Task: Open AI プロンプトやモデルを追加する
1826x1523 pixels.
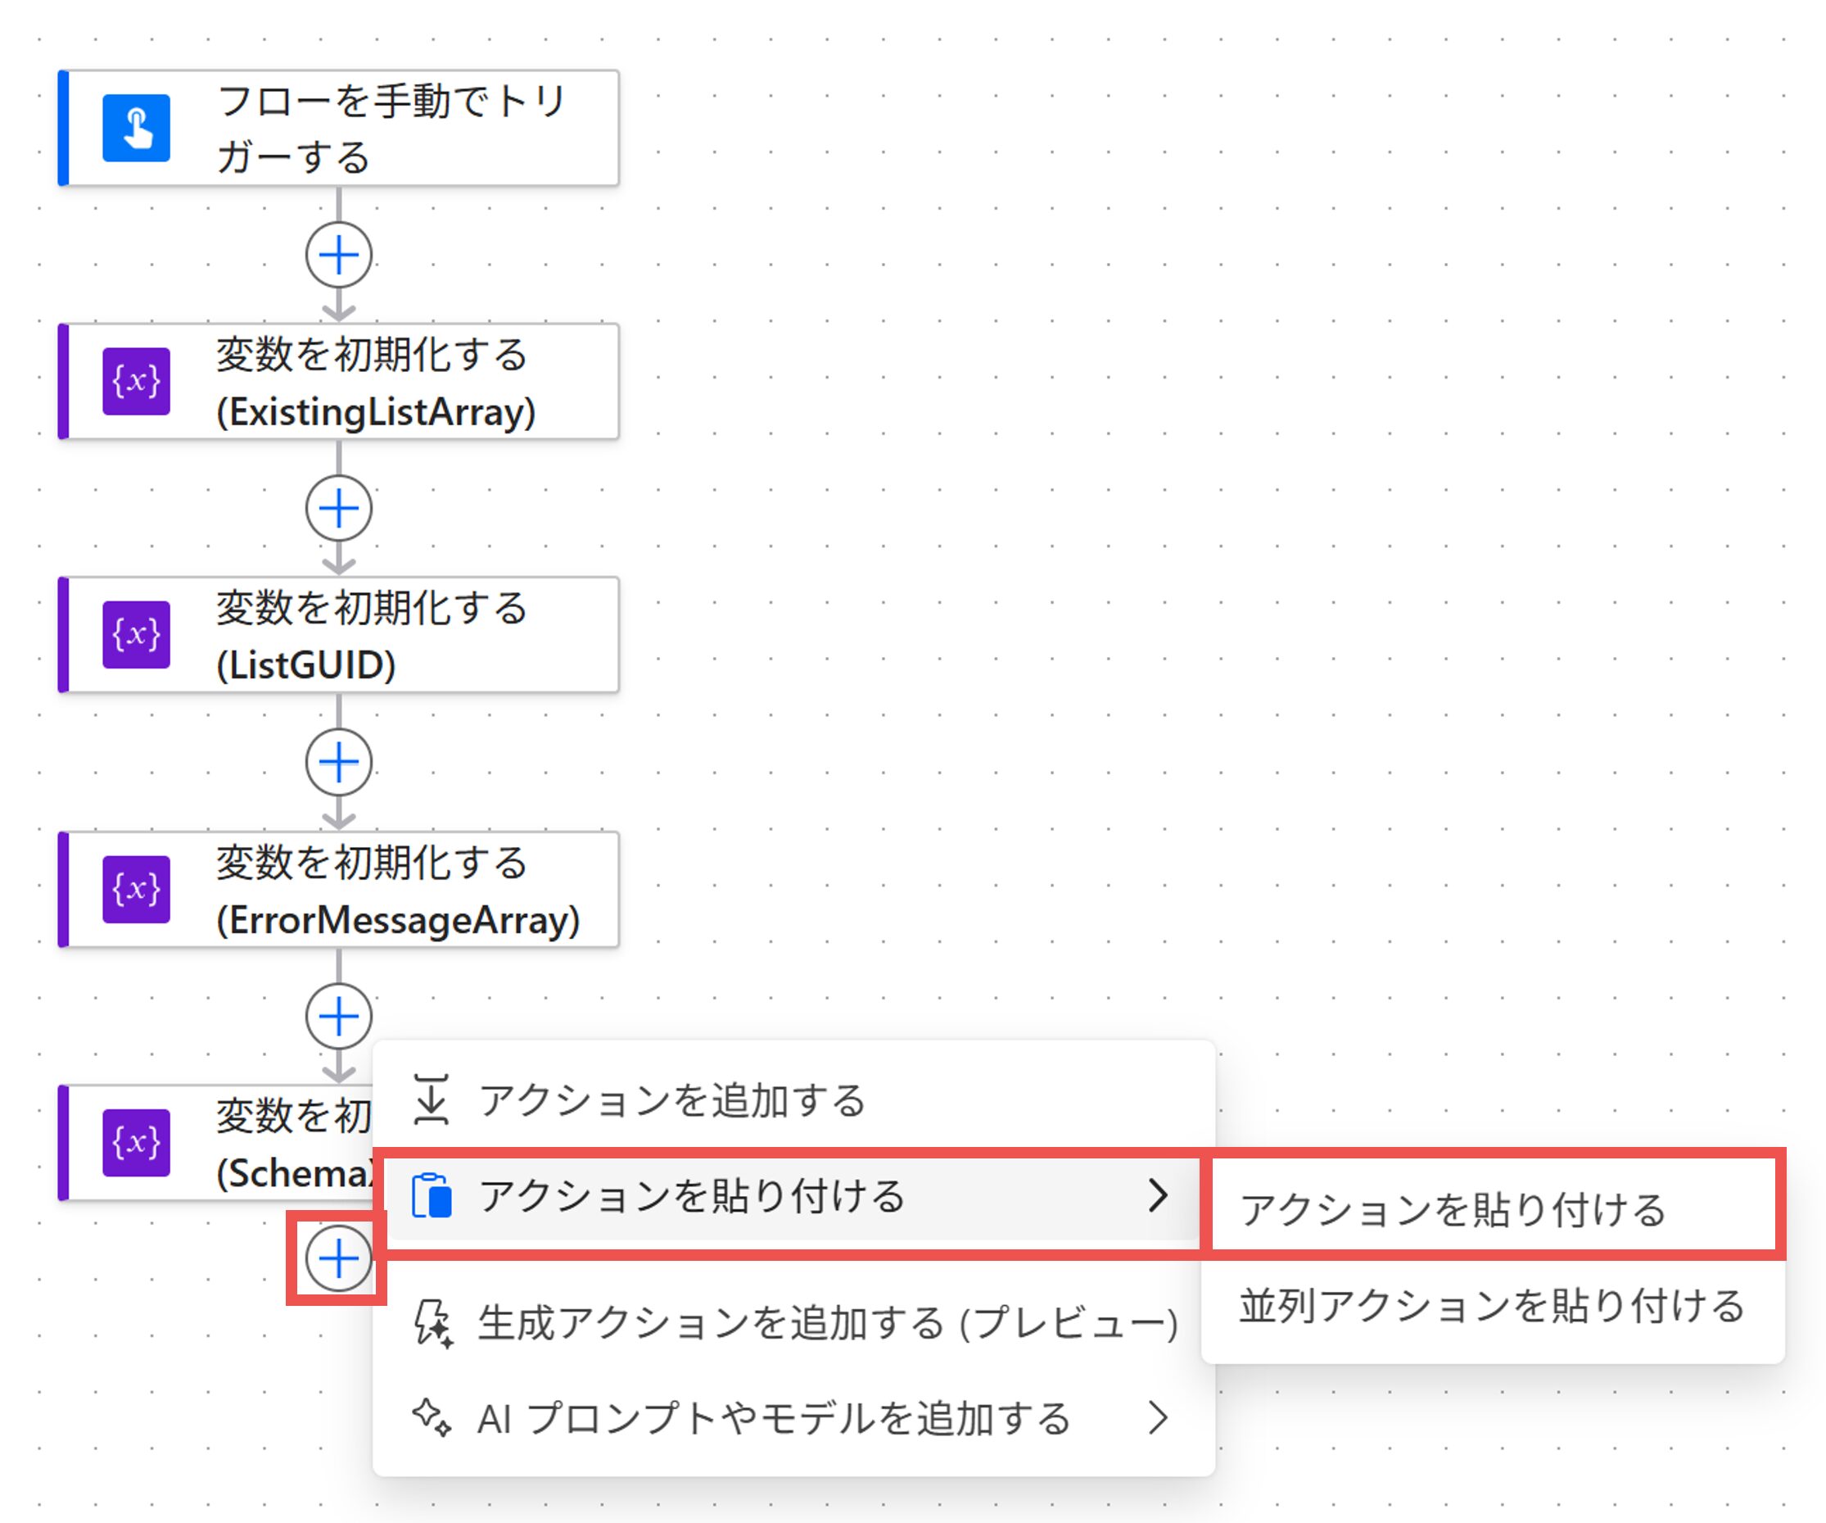Action: (793, 1419)
